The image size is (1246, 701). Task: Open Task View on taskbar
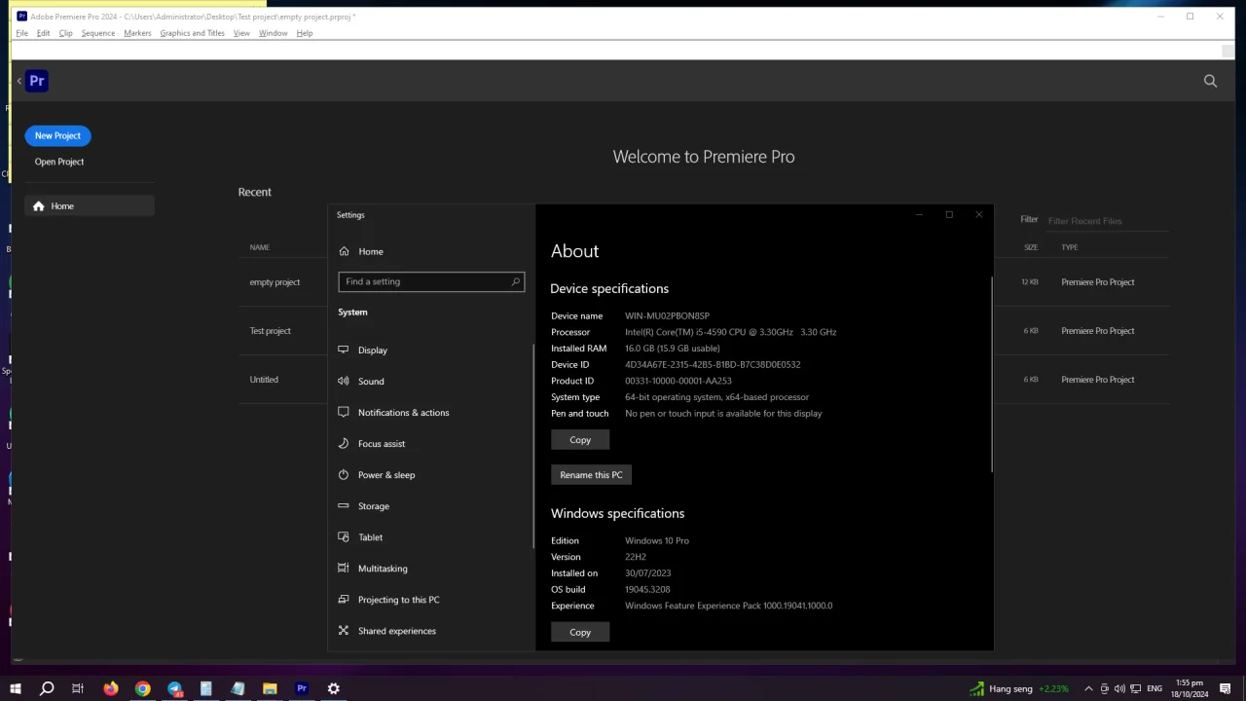[78, 688]
